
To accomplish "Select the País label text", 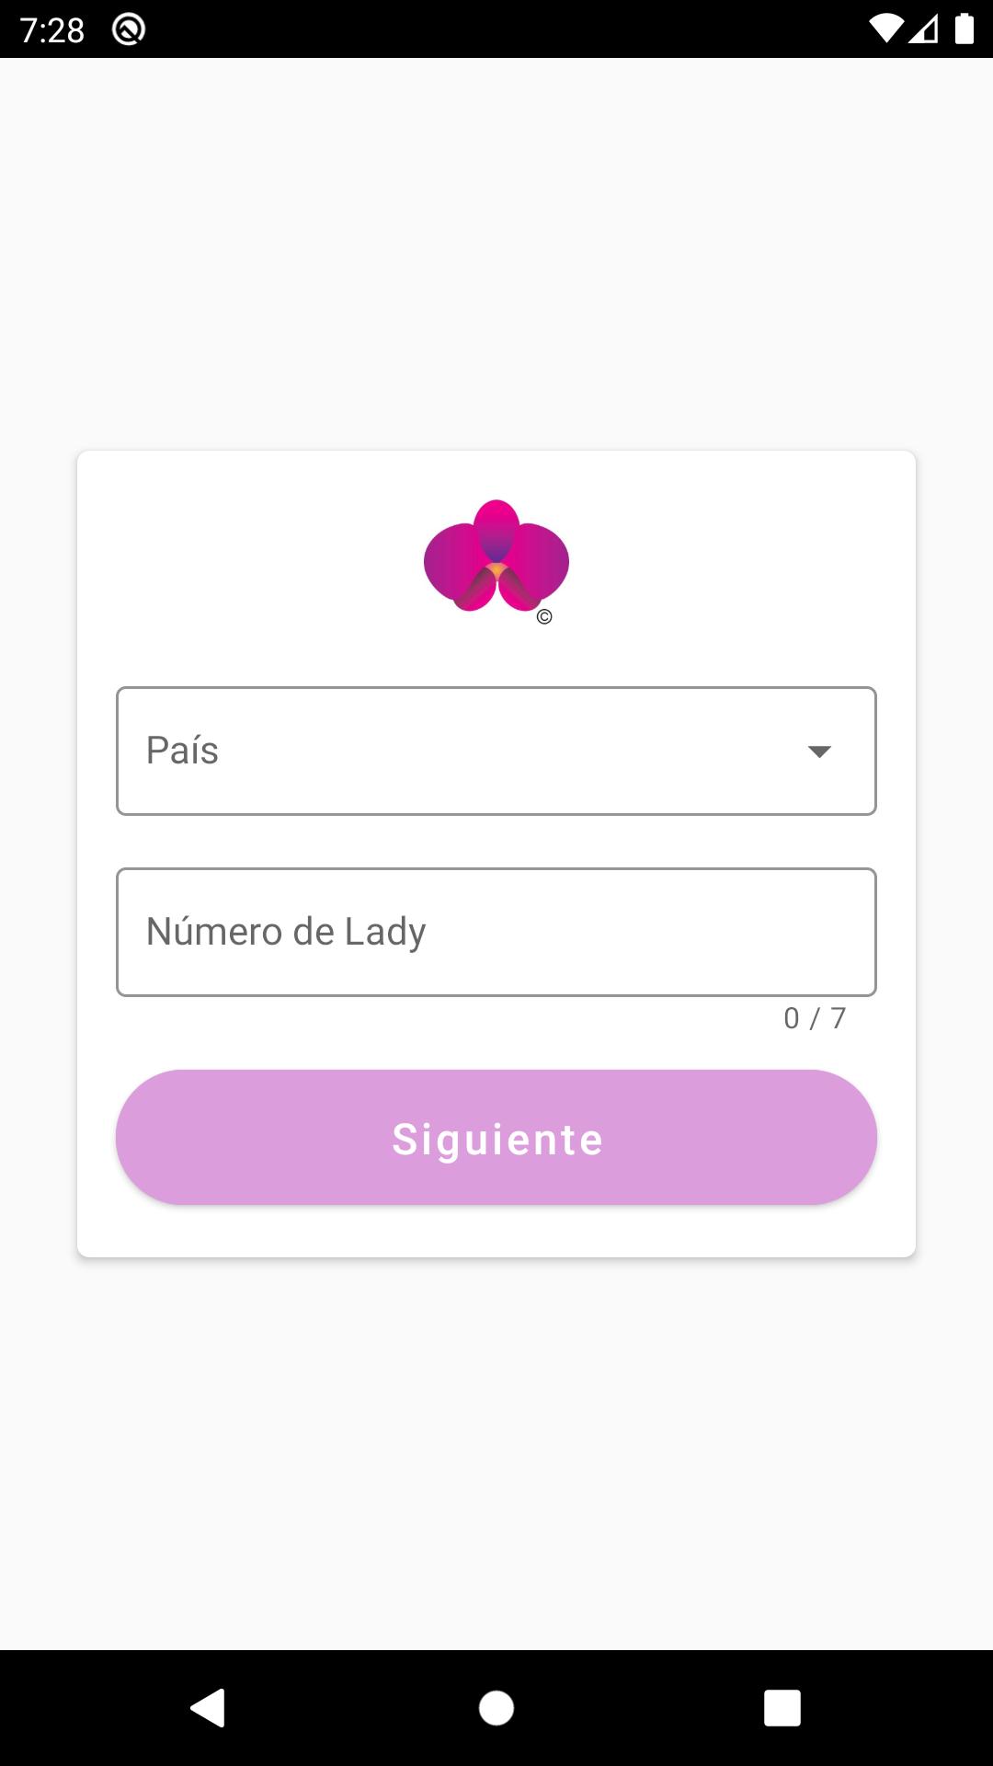I will tap(182, 750).
